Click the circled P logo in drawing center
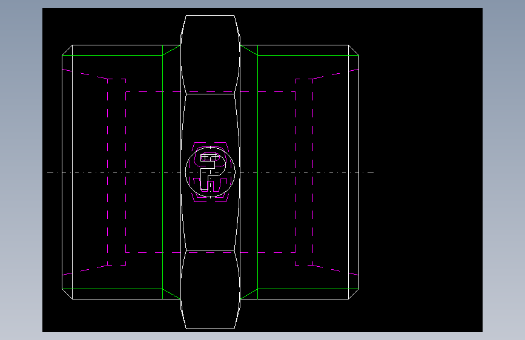Image resolution: width=525 pixels, height=340 pixels. [210, 172]
